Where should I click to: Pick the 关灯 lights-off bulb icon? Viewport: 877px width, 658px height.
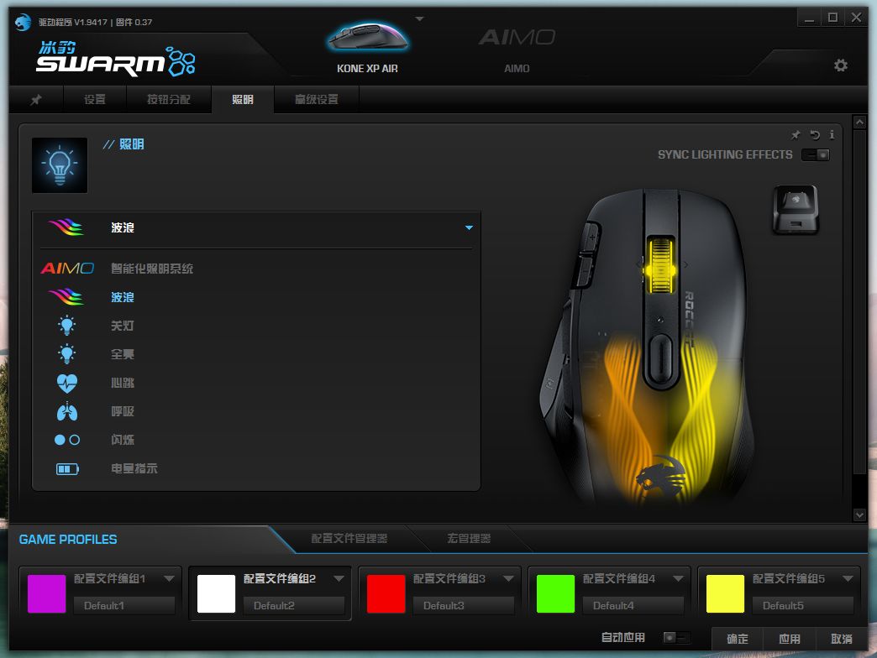(x=66, y=326)
